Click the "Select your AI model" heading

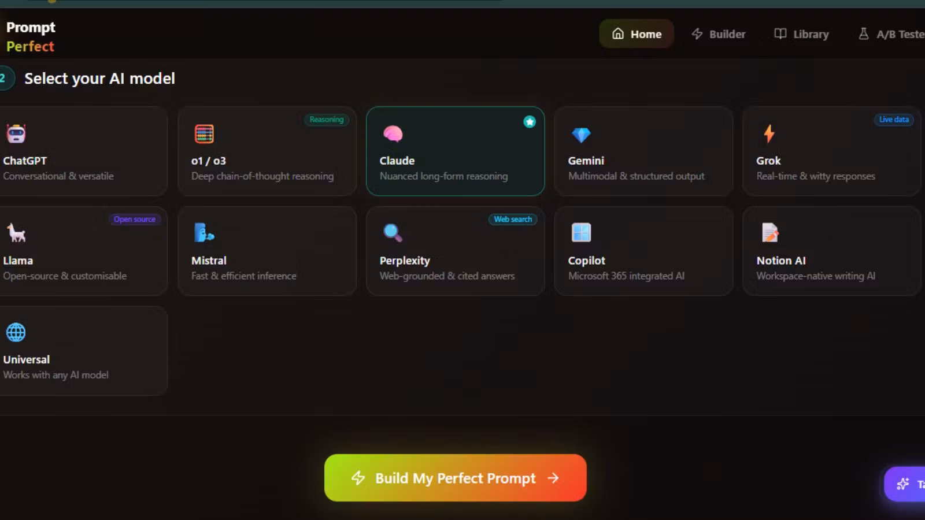point(99,79)
